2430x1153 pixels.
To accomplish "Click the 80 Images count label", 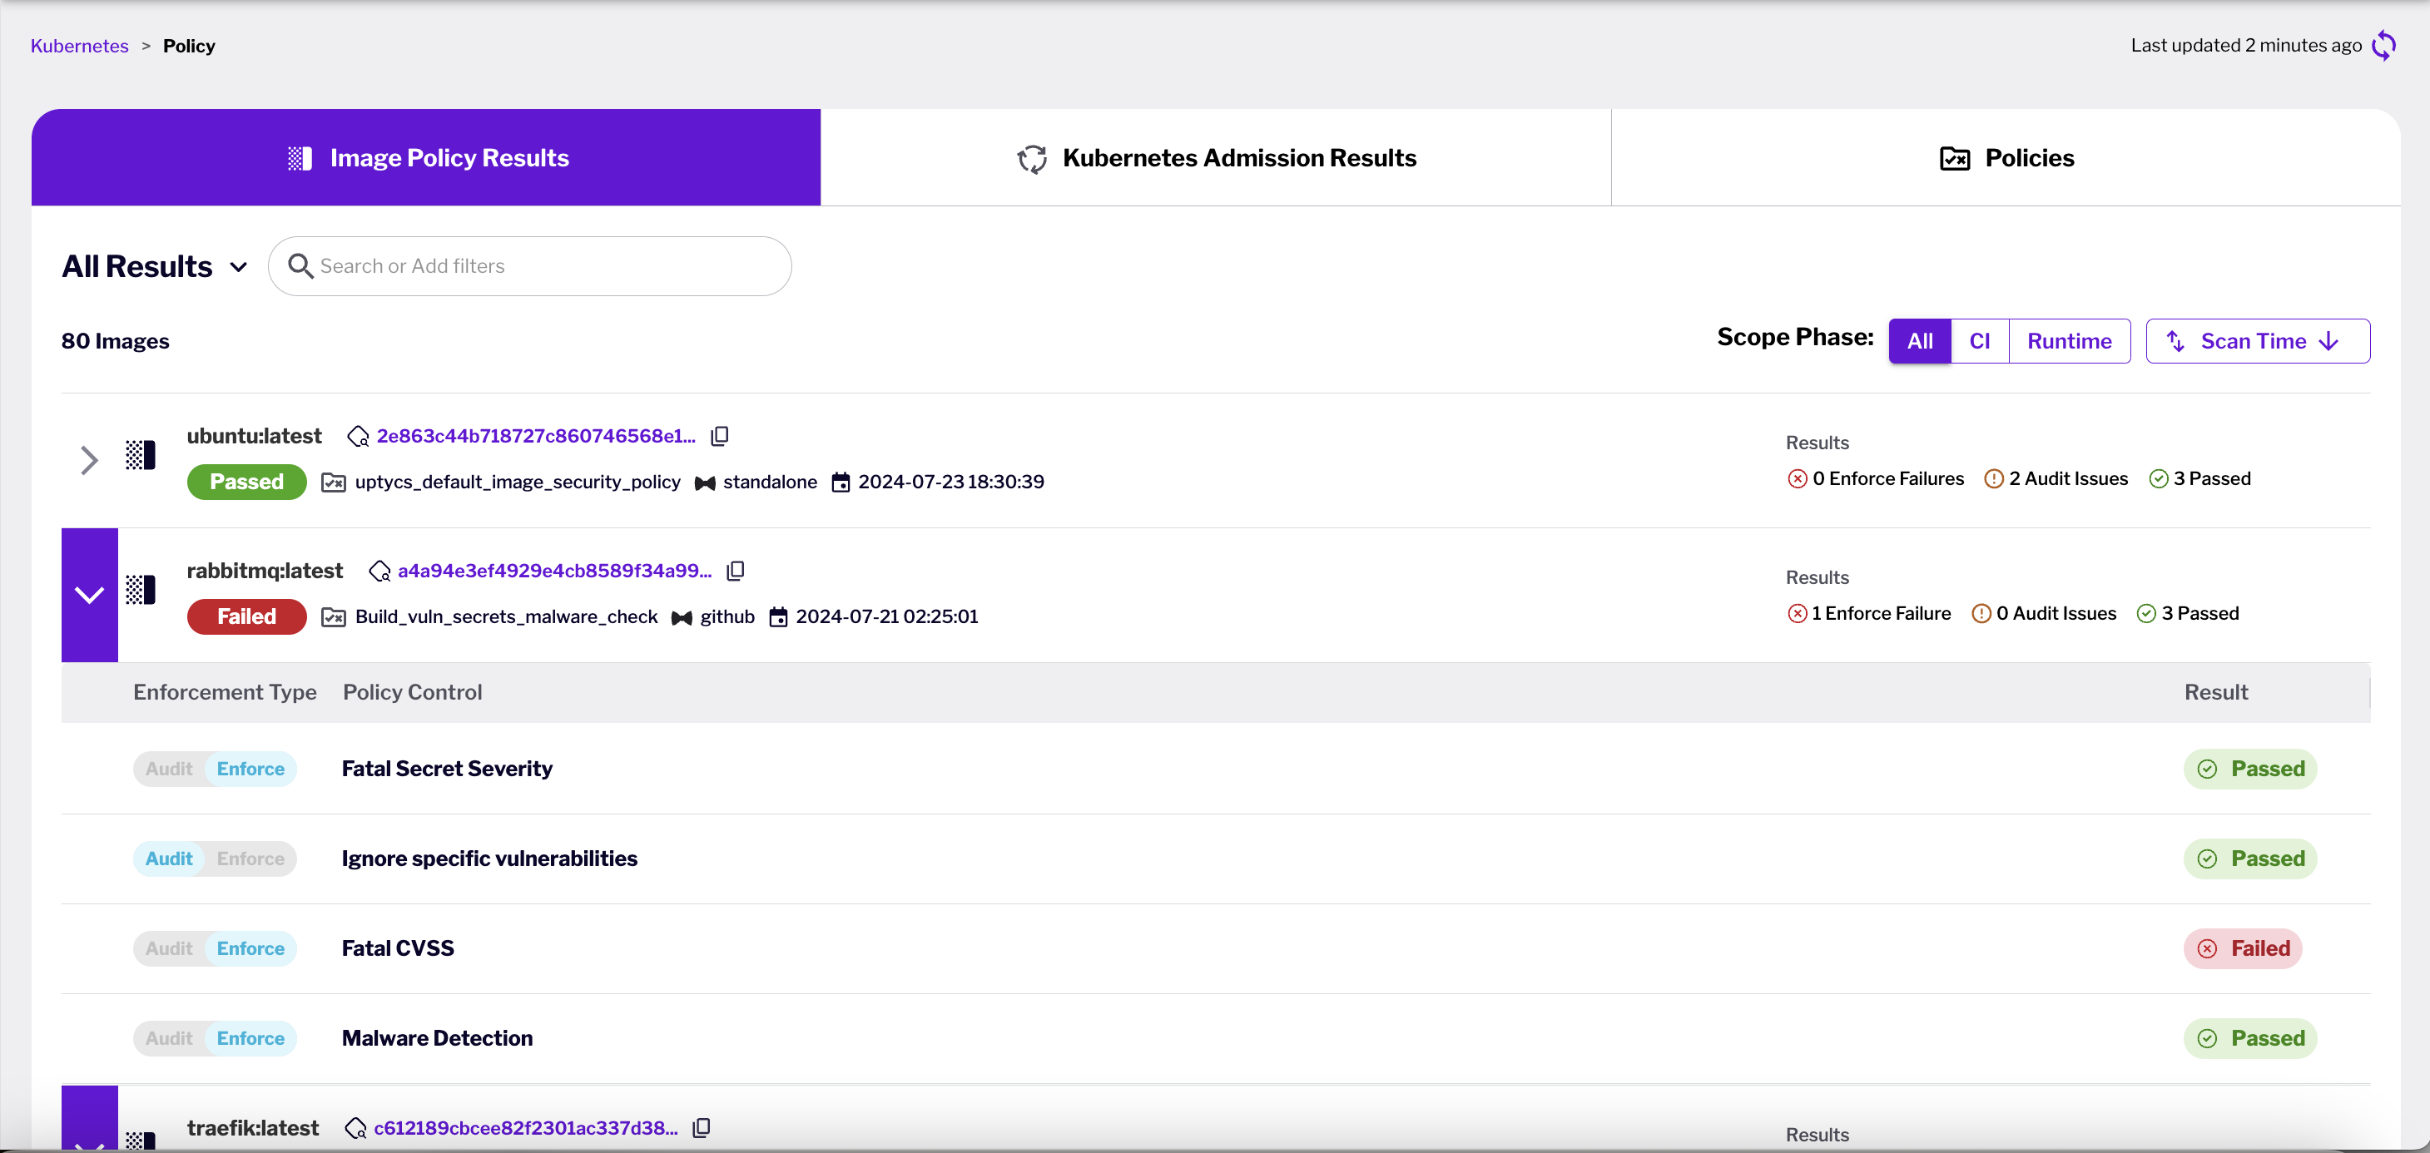I will [115, 341].
